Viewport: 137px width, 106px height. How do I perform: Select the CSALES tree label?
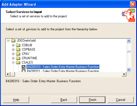[x=27, y=62]
